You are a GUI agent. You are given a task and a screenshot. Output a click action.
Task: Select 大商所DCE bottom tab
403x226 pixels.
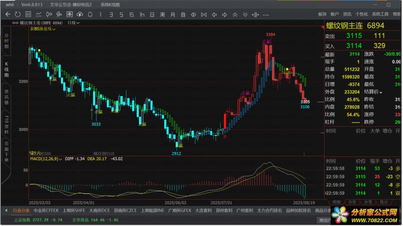click(x=99, y=210)
